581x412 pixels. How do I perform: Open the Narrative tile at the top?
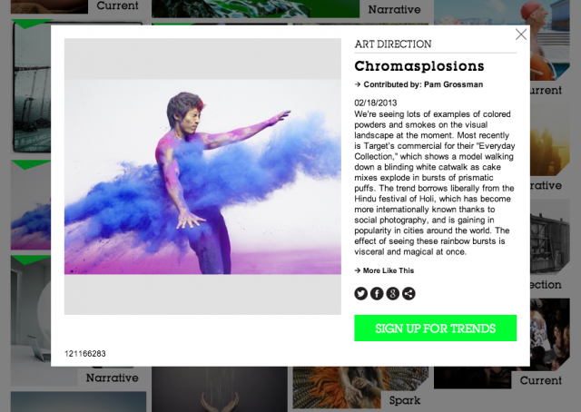(x=394, y=10)
